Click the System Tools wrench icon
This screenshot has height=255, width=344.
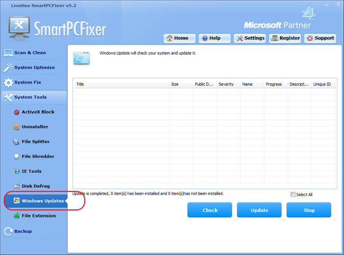(x=8, y=98)
